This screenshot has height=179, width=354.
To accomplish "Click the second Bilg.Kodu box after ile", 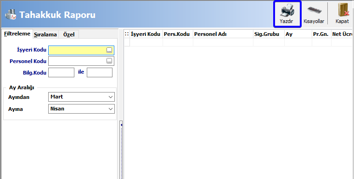I will coord(100,72).
